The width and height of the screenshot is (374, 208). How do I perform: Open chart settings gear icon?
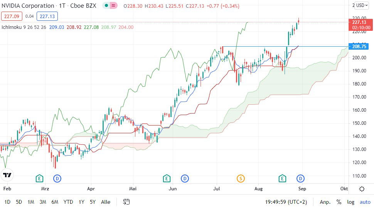coord(362,189)
